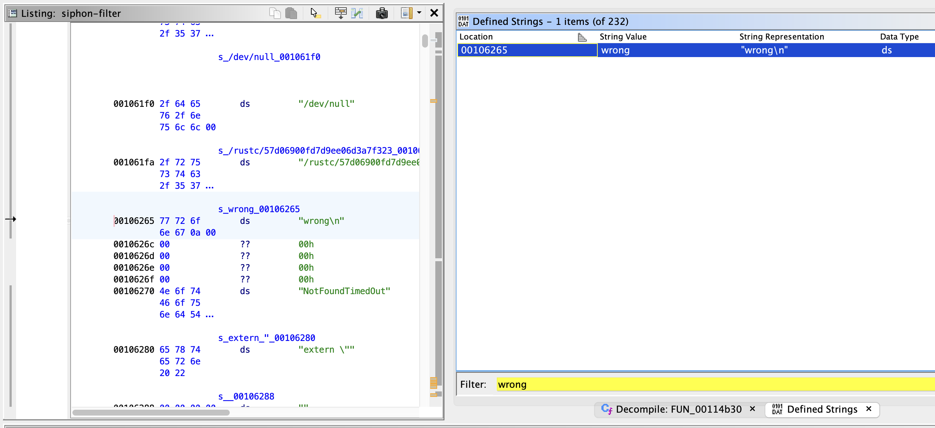Click address 0010626c in the listing

coord(134,244)
